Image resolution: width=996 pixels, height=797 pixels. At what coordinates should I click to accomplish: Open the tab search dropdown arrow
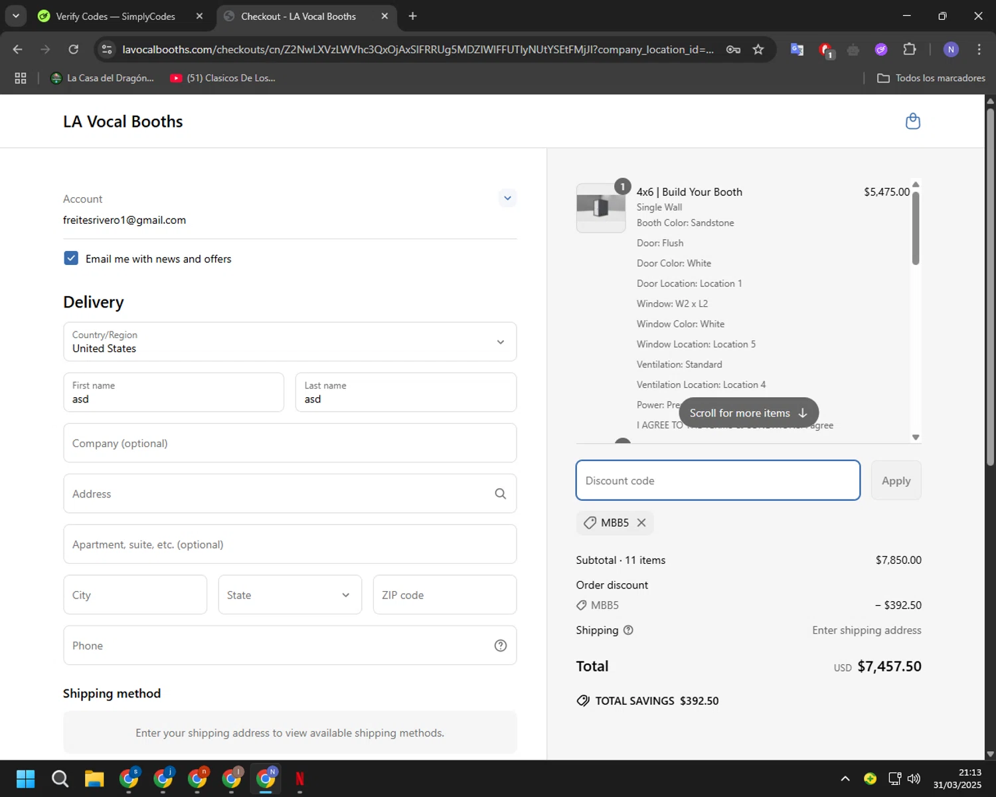coord(15,16)
